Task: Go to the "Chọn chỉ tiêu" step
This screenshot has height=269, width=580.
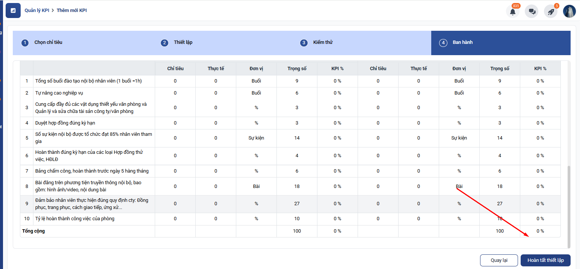Action: click(x=48, y=42)
